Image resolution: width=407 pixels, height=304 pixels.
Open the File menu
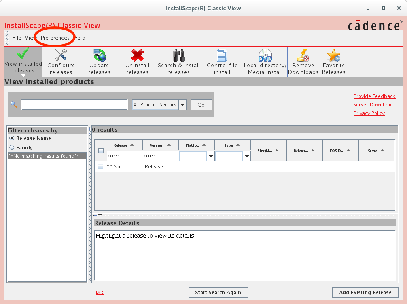click(17, 38)
